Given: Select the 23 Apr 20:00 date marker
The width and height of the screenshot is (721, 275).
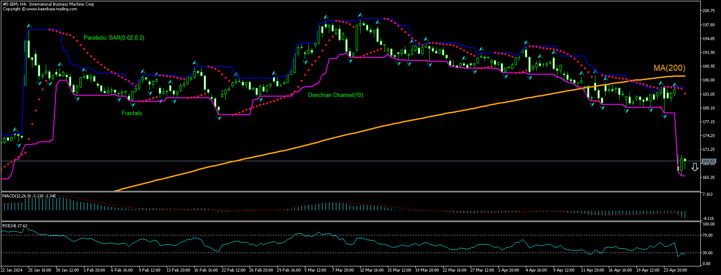Looking at the screenshot, I should pos(675,270).
